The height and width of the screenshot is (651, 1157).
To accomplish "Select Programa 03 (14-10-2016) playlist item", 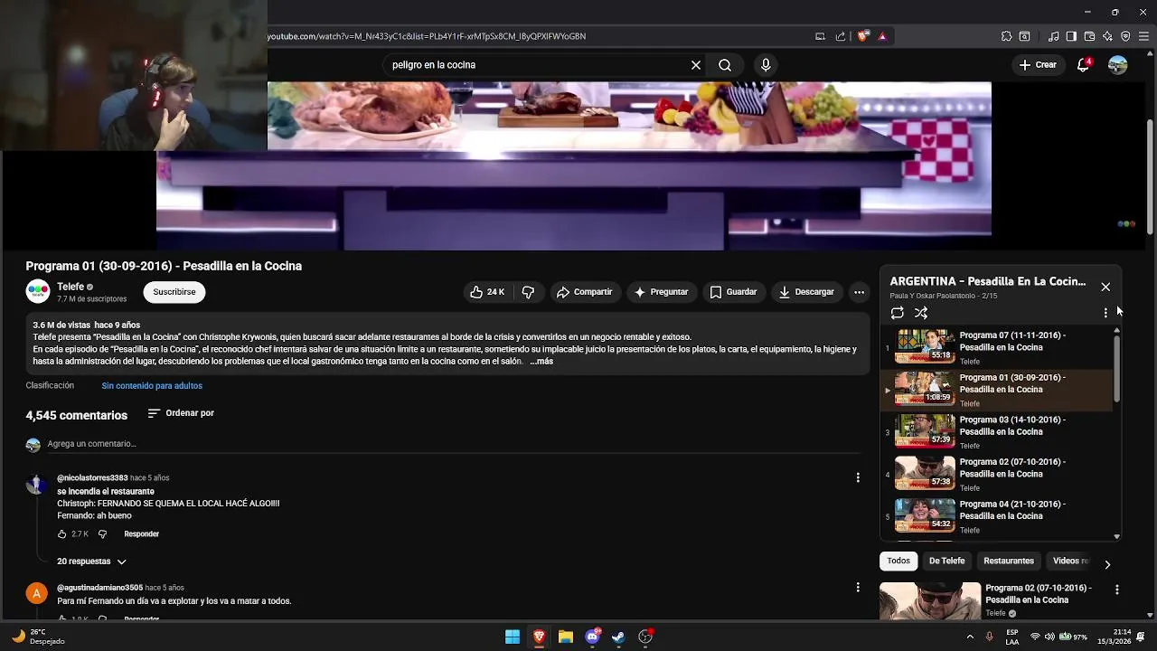I will click(x=997, y=432).
